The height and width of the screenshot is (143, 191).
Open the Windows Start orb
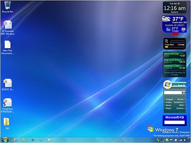point(5,140)
